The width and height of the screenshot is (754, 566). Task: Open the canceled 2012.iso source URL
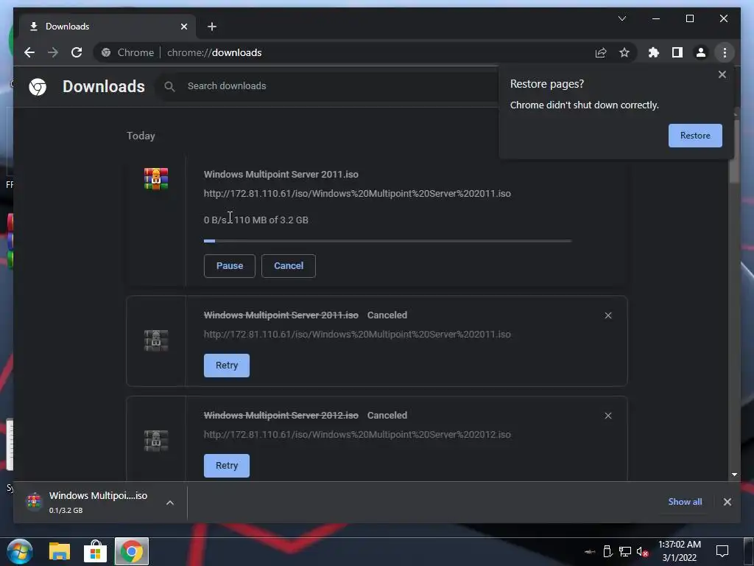[x=357, y=434]
